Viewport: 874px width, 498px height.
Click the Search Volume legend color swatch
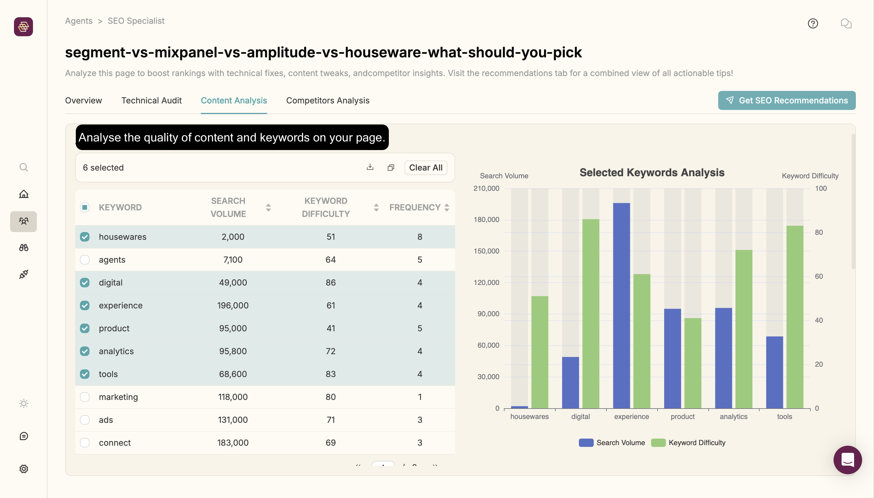(586, 443)
